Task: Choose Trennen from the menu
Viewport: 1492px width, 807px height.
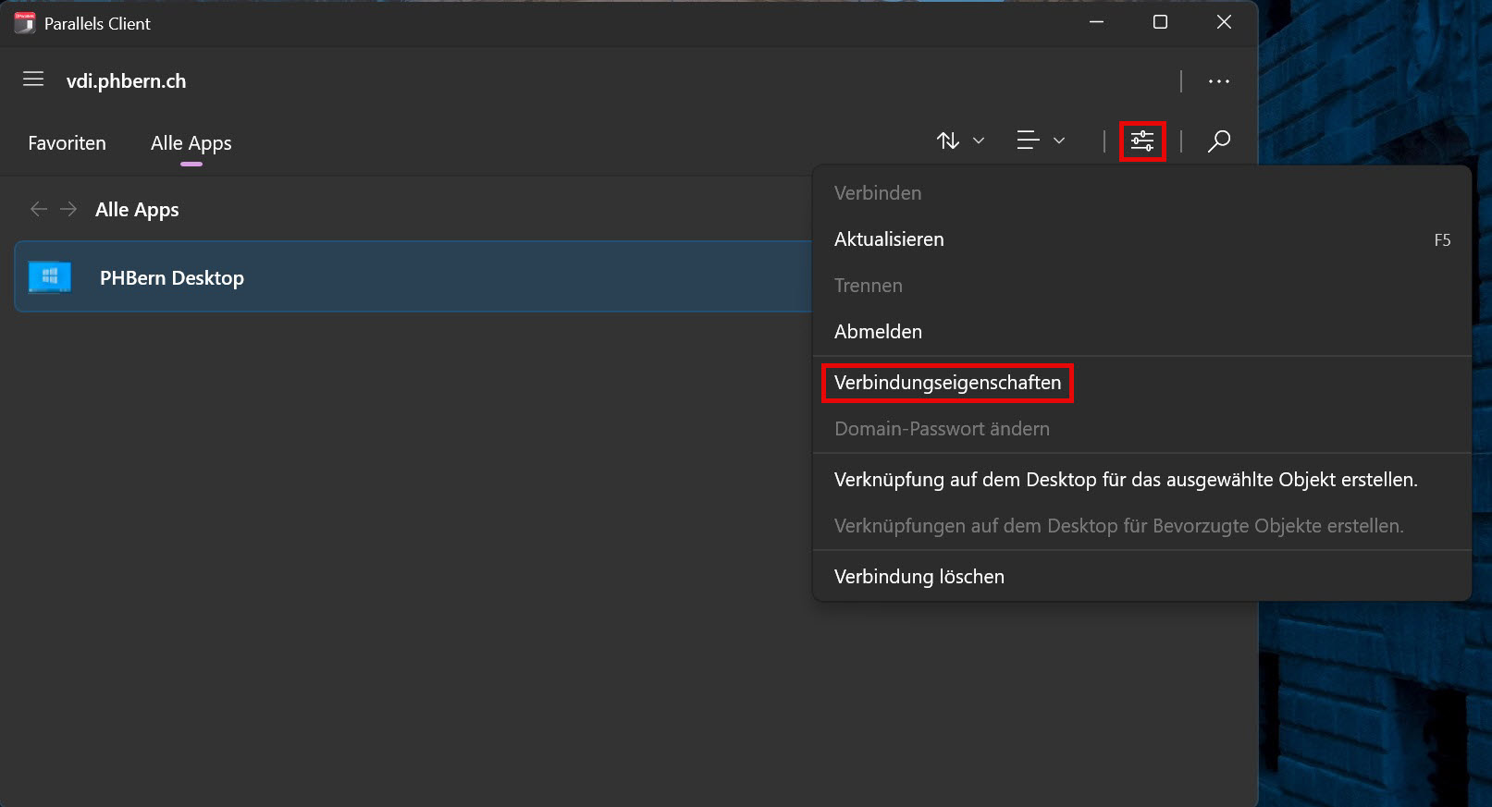Action: coord(1141,286)
